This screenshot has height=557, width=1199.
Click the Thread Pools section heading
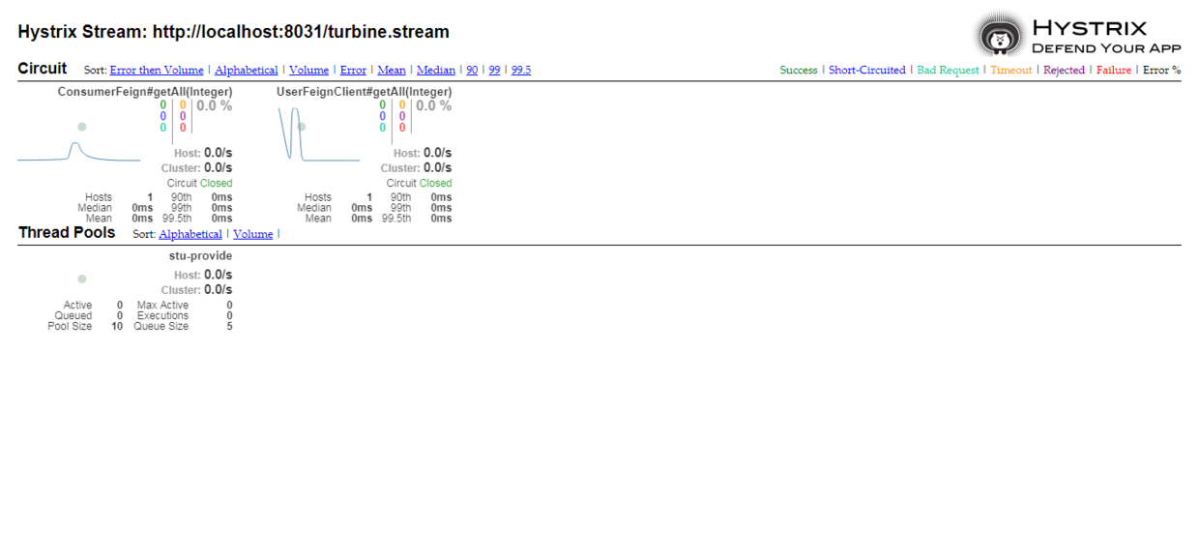67,233
